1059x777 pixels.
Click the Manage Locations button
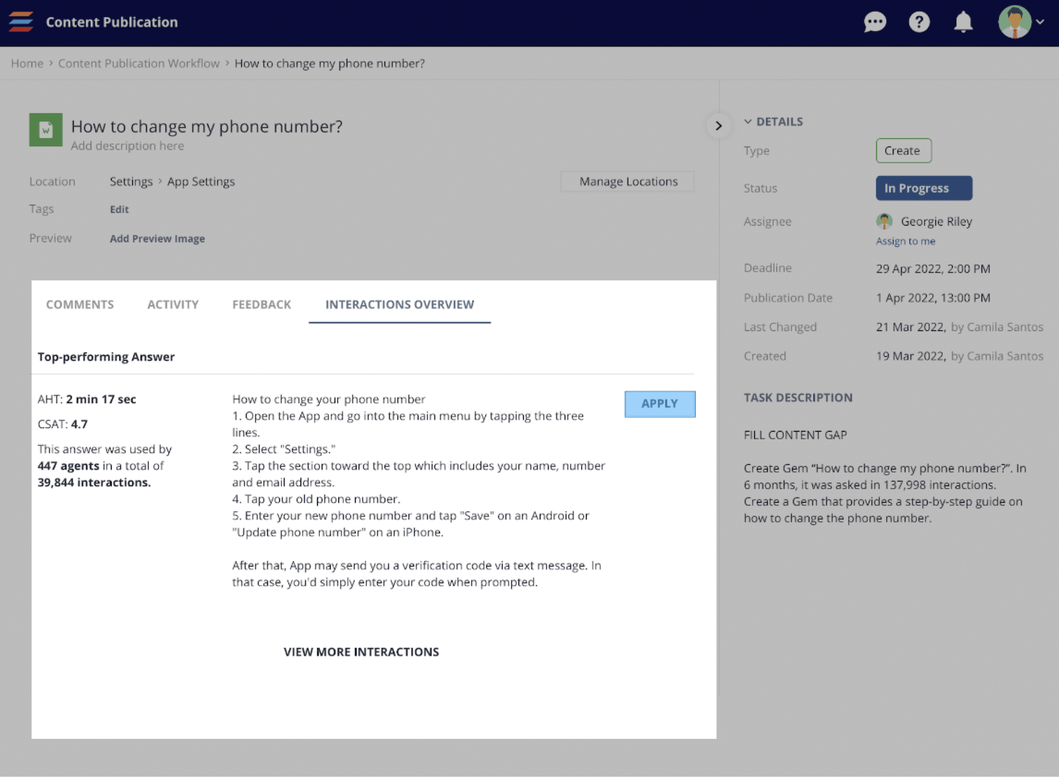(628, 182)
